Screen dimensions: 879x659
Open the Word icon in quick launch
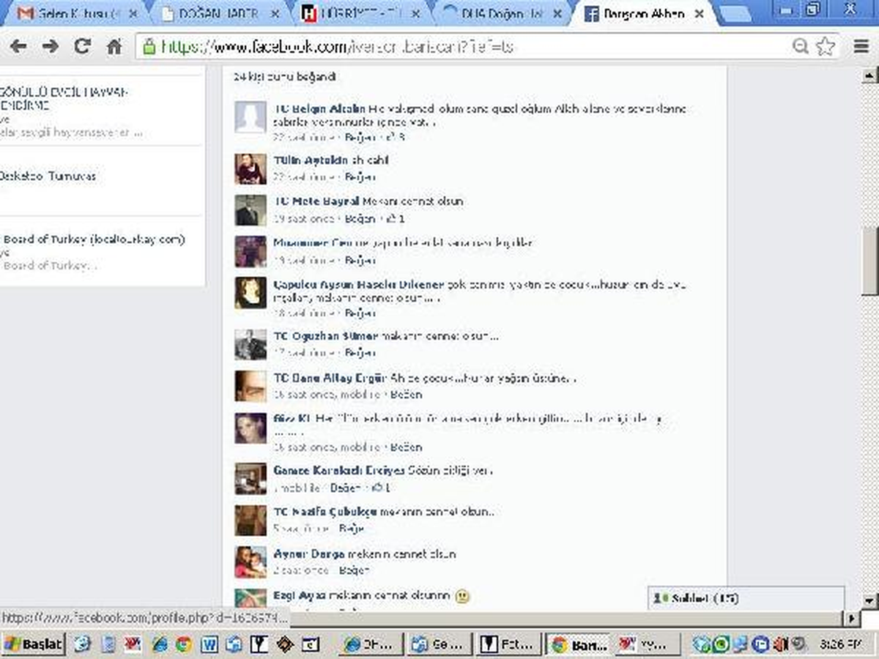pos(209,644)
